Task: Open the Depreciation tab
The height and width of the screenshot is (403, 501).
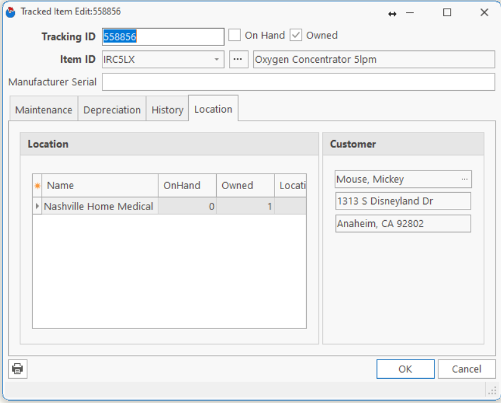Action: pyautogui.click(x=112, y=110)
